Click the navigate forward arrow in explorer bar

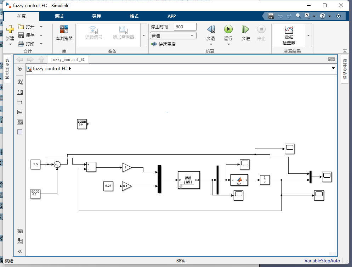point(30,59)
